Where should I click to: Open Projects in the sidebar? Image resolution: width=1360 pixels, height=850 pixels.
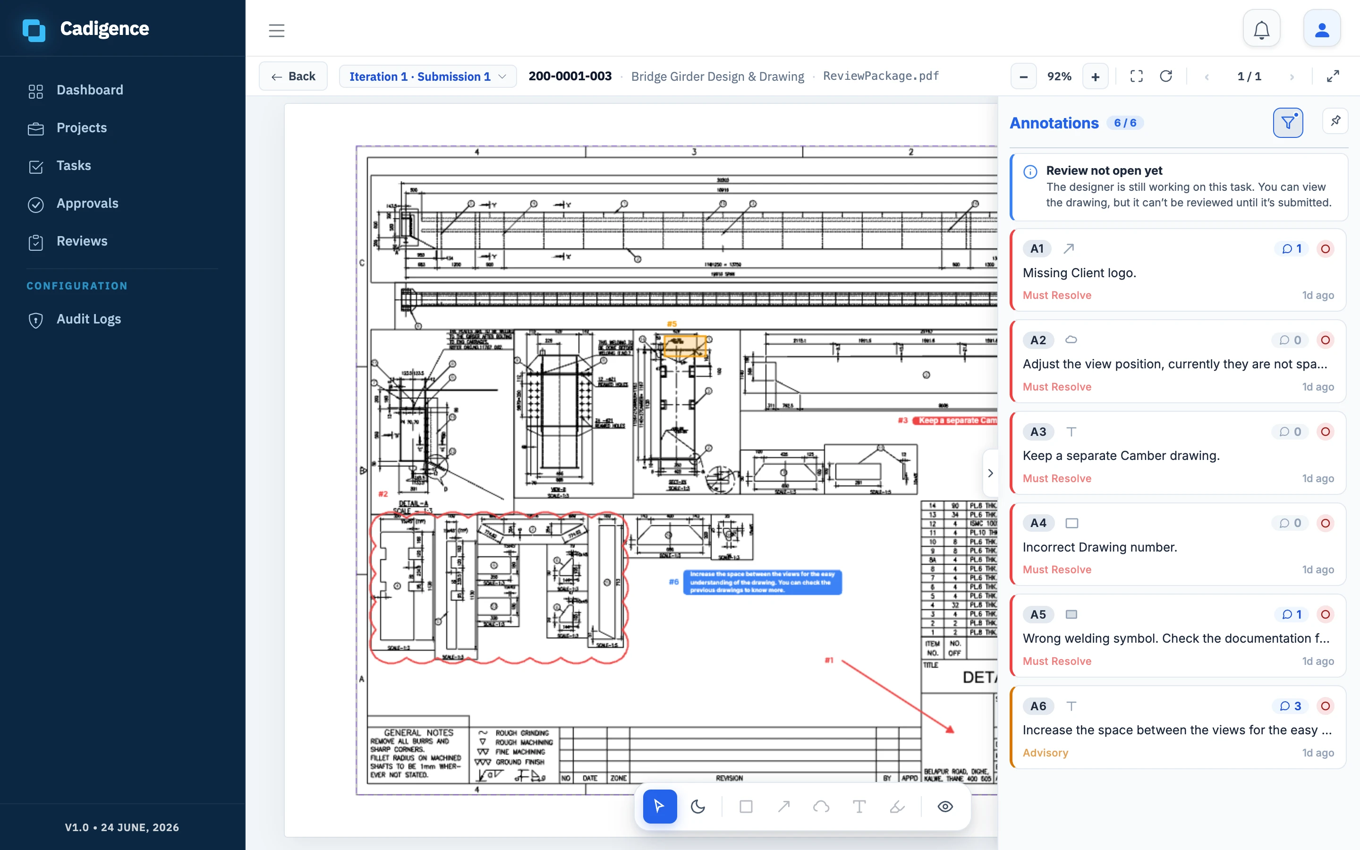click(122, 127)
